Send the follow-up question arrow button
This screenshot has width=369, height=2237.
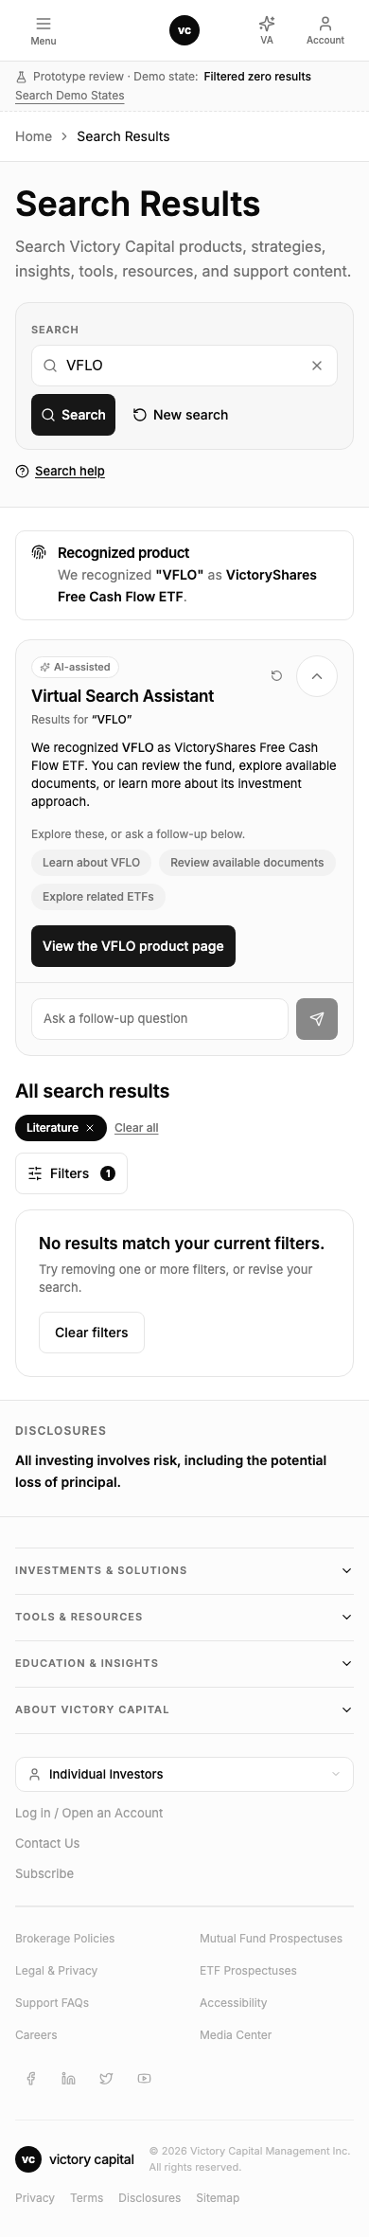point(317,1019)
